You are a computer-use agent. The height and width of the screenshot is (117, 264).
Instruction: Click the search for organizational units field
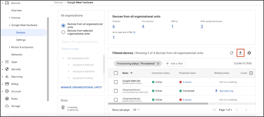[x=81, y=42]
